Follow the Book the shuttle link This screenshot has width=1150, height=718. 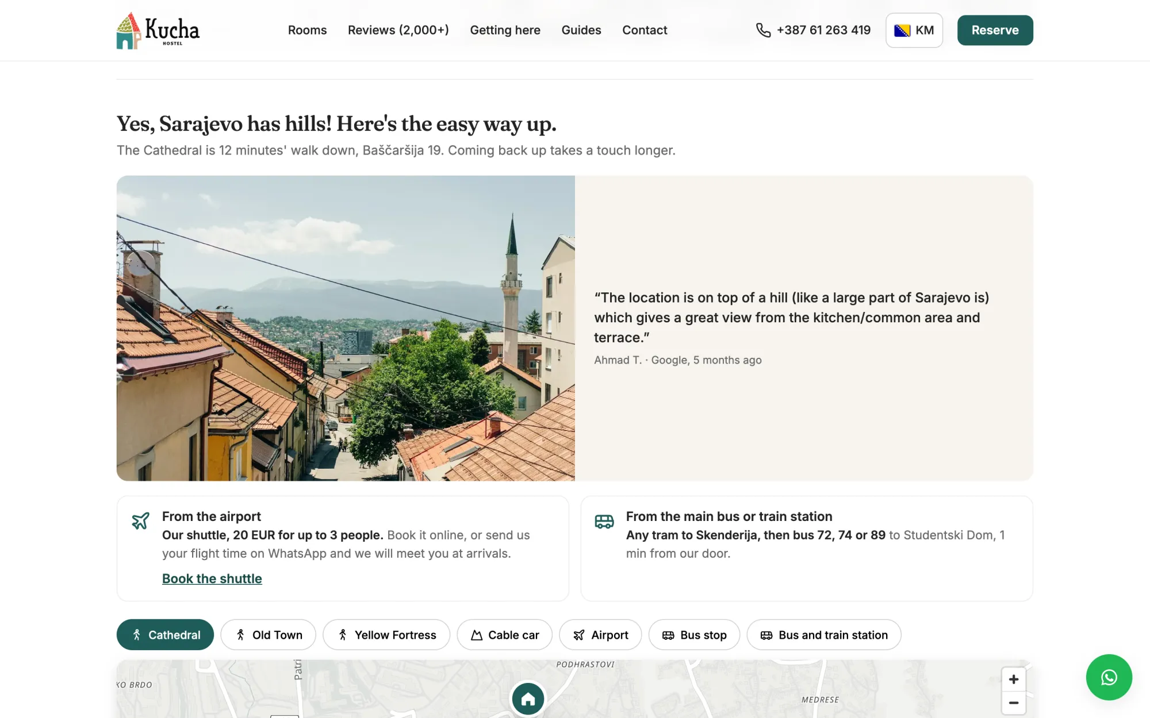212,578
